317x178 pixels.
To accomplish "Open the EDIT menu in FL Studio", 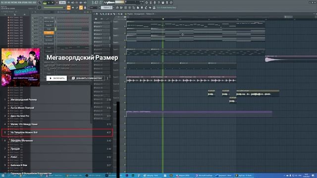I will pos(5,2).
